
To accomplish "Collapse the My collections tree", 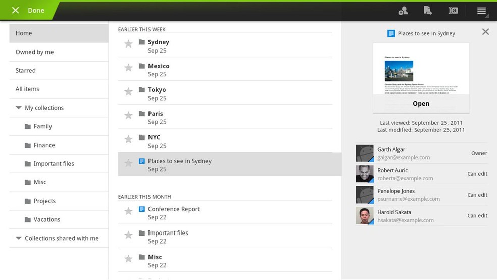I will 19,108.
